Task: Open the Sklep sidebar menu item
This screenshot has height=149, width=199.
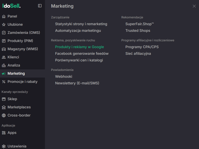Action: (x=12, y=99)
